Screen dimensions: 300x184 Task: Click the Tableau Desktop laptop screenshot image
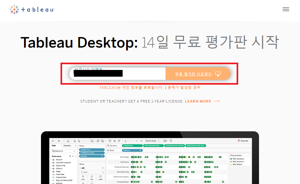pos(150,158)
